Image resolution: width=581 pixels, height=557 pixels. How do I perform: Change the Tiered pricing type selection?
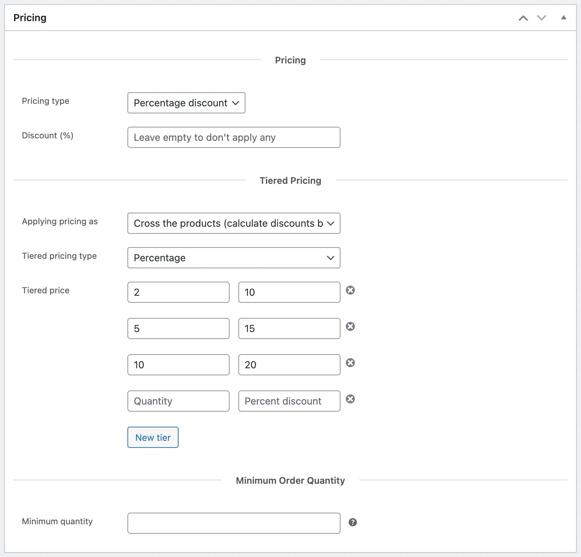coord(233,258)
